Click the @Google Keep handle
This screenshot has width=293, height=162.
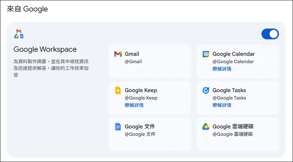pyautogui.click(x=141, y=98)
